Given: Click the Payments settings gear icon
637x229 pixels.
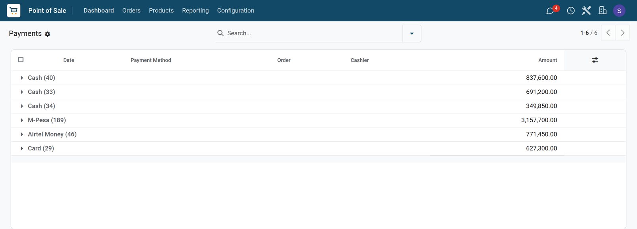Looking at the screenshot, I should (48, 34).
